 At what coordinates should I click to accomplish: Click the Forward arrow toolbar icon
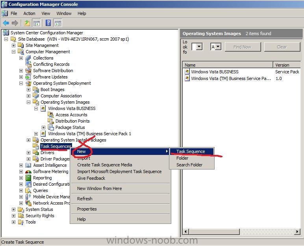15,23
